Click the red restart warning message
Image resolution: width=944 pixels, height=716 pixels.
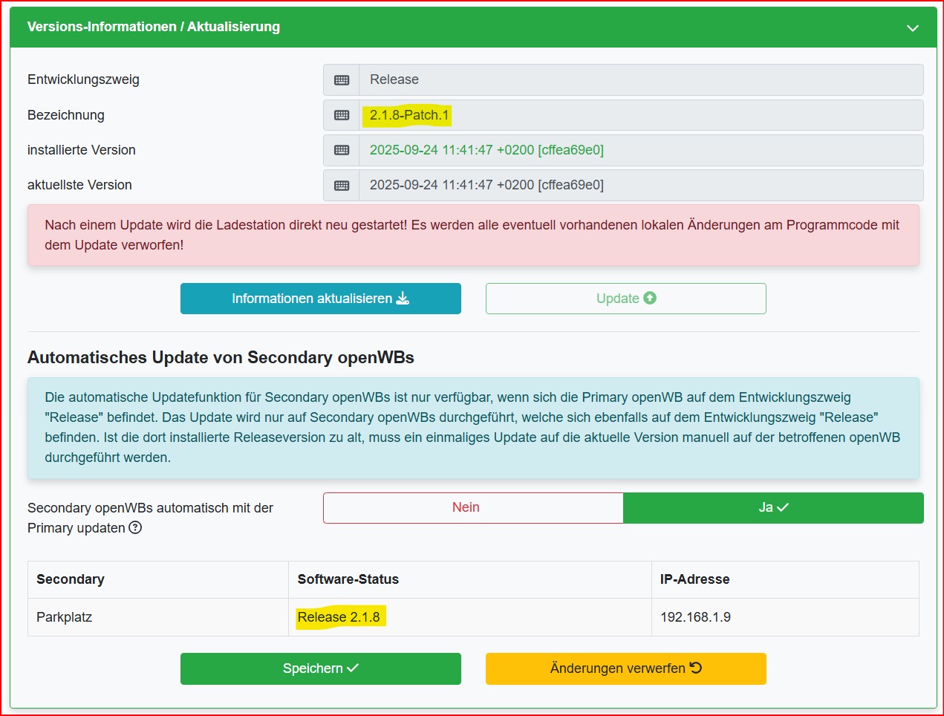(x=473, y=235)
